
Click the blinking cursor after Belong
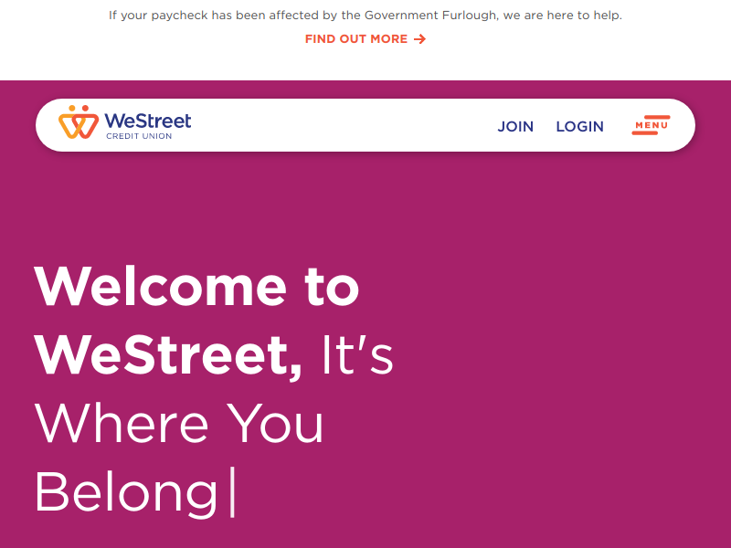coord(233,492)
